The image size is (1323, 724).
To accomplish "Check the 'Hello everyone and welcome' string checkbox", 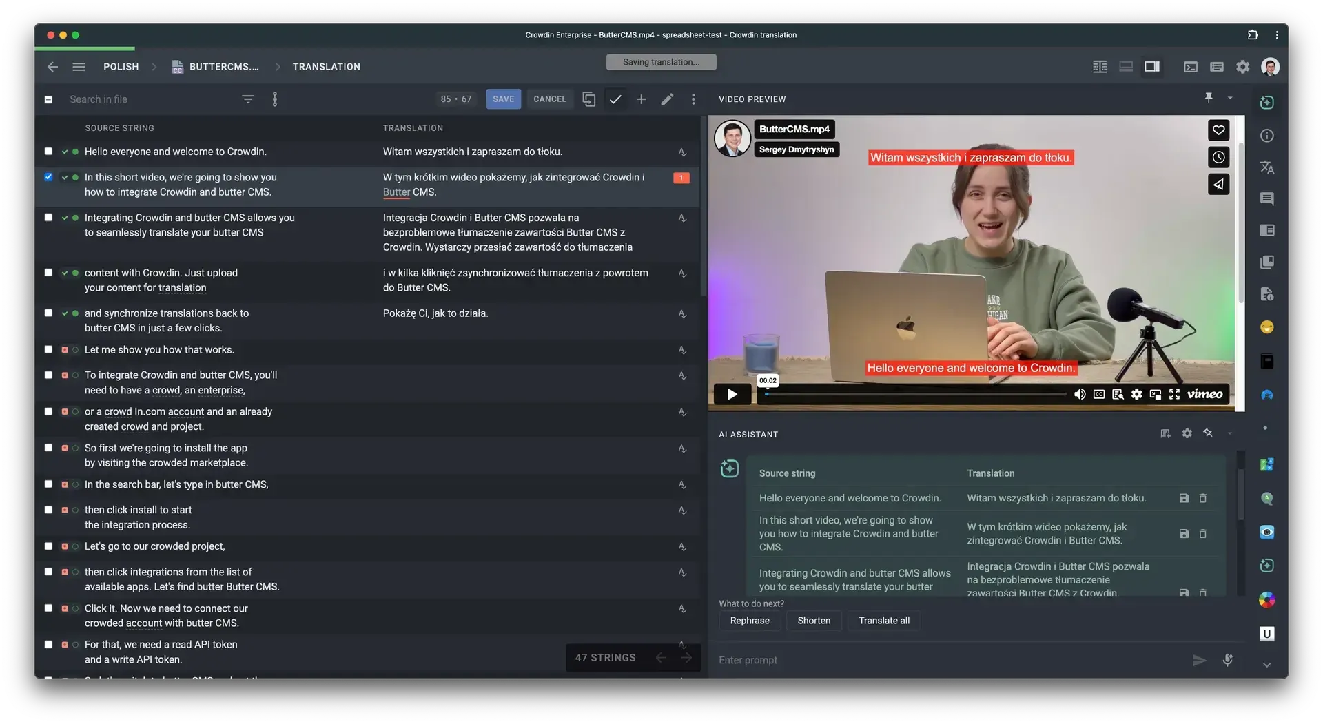I will pyautogui.click(x=48, y=151).
